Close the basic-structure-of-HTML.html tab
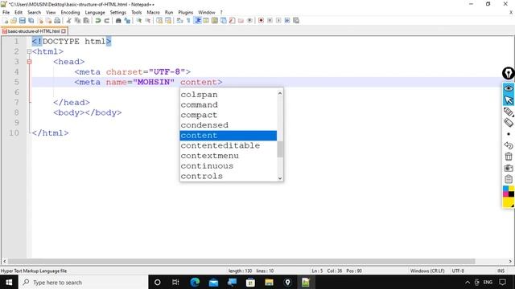The width and height of the screenshot is (515, 289). pos(64,31)
